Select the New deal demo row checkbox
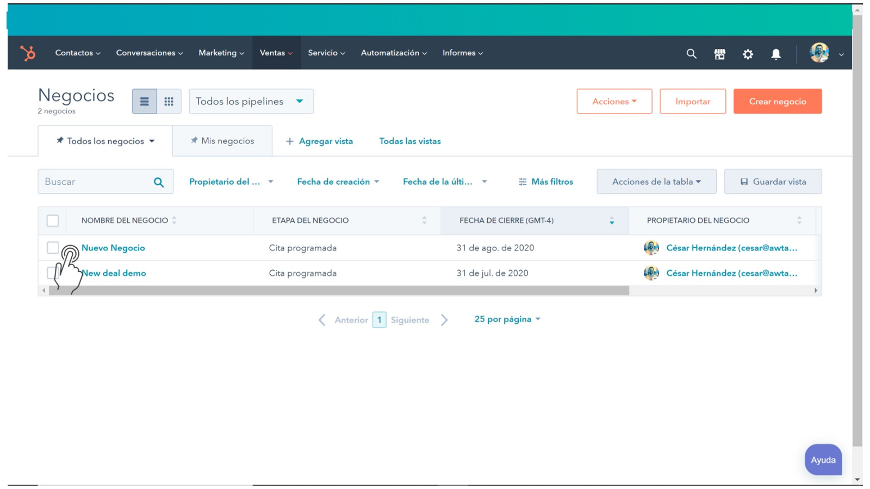Screen dimensions: 870x489 (53, 273)
